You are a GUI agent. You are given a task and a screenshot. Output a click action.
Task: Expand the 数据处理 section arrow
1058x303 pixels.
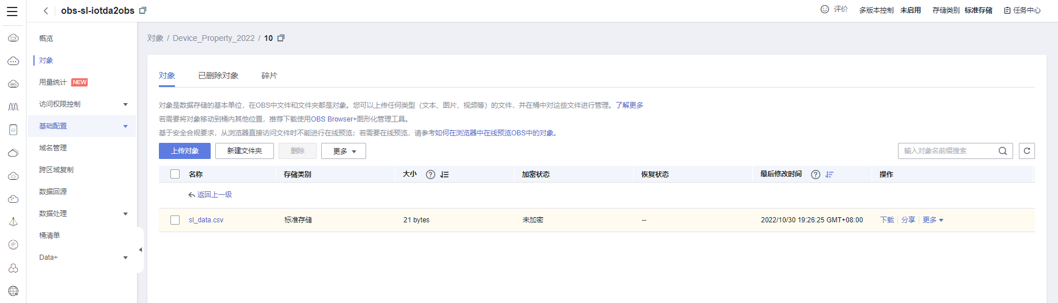[125, 214]
